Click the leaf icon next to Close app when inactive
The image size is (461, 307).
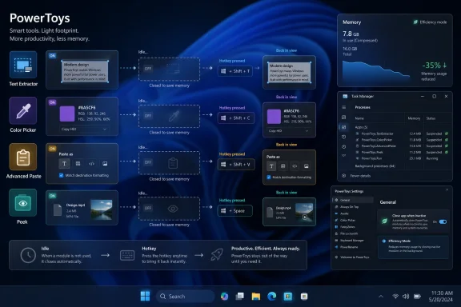coord(384,221)
